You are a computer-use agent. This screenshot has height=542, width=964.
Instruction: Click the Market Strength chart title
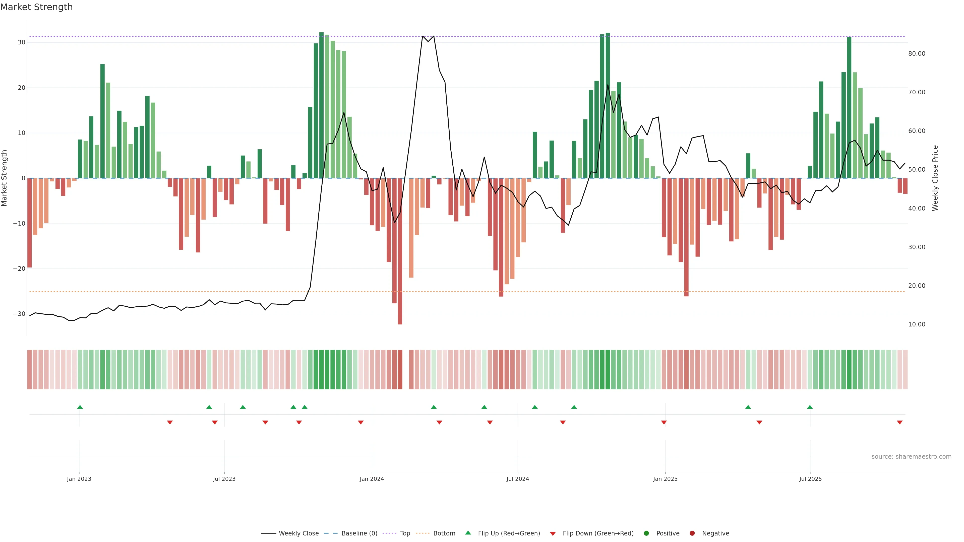pos(36,7)
